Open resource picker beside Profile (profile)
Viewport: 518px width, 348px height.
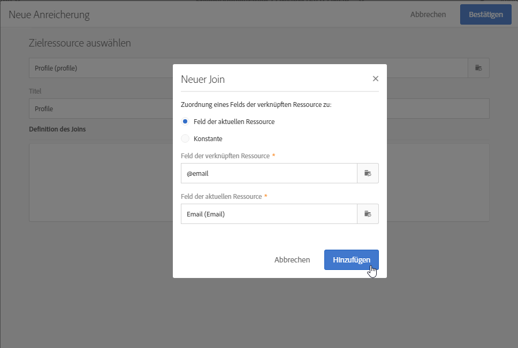(x=478, y=68)
